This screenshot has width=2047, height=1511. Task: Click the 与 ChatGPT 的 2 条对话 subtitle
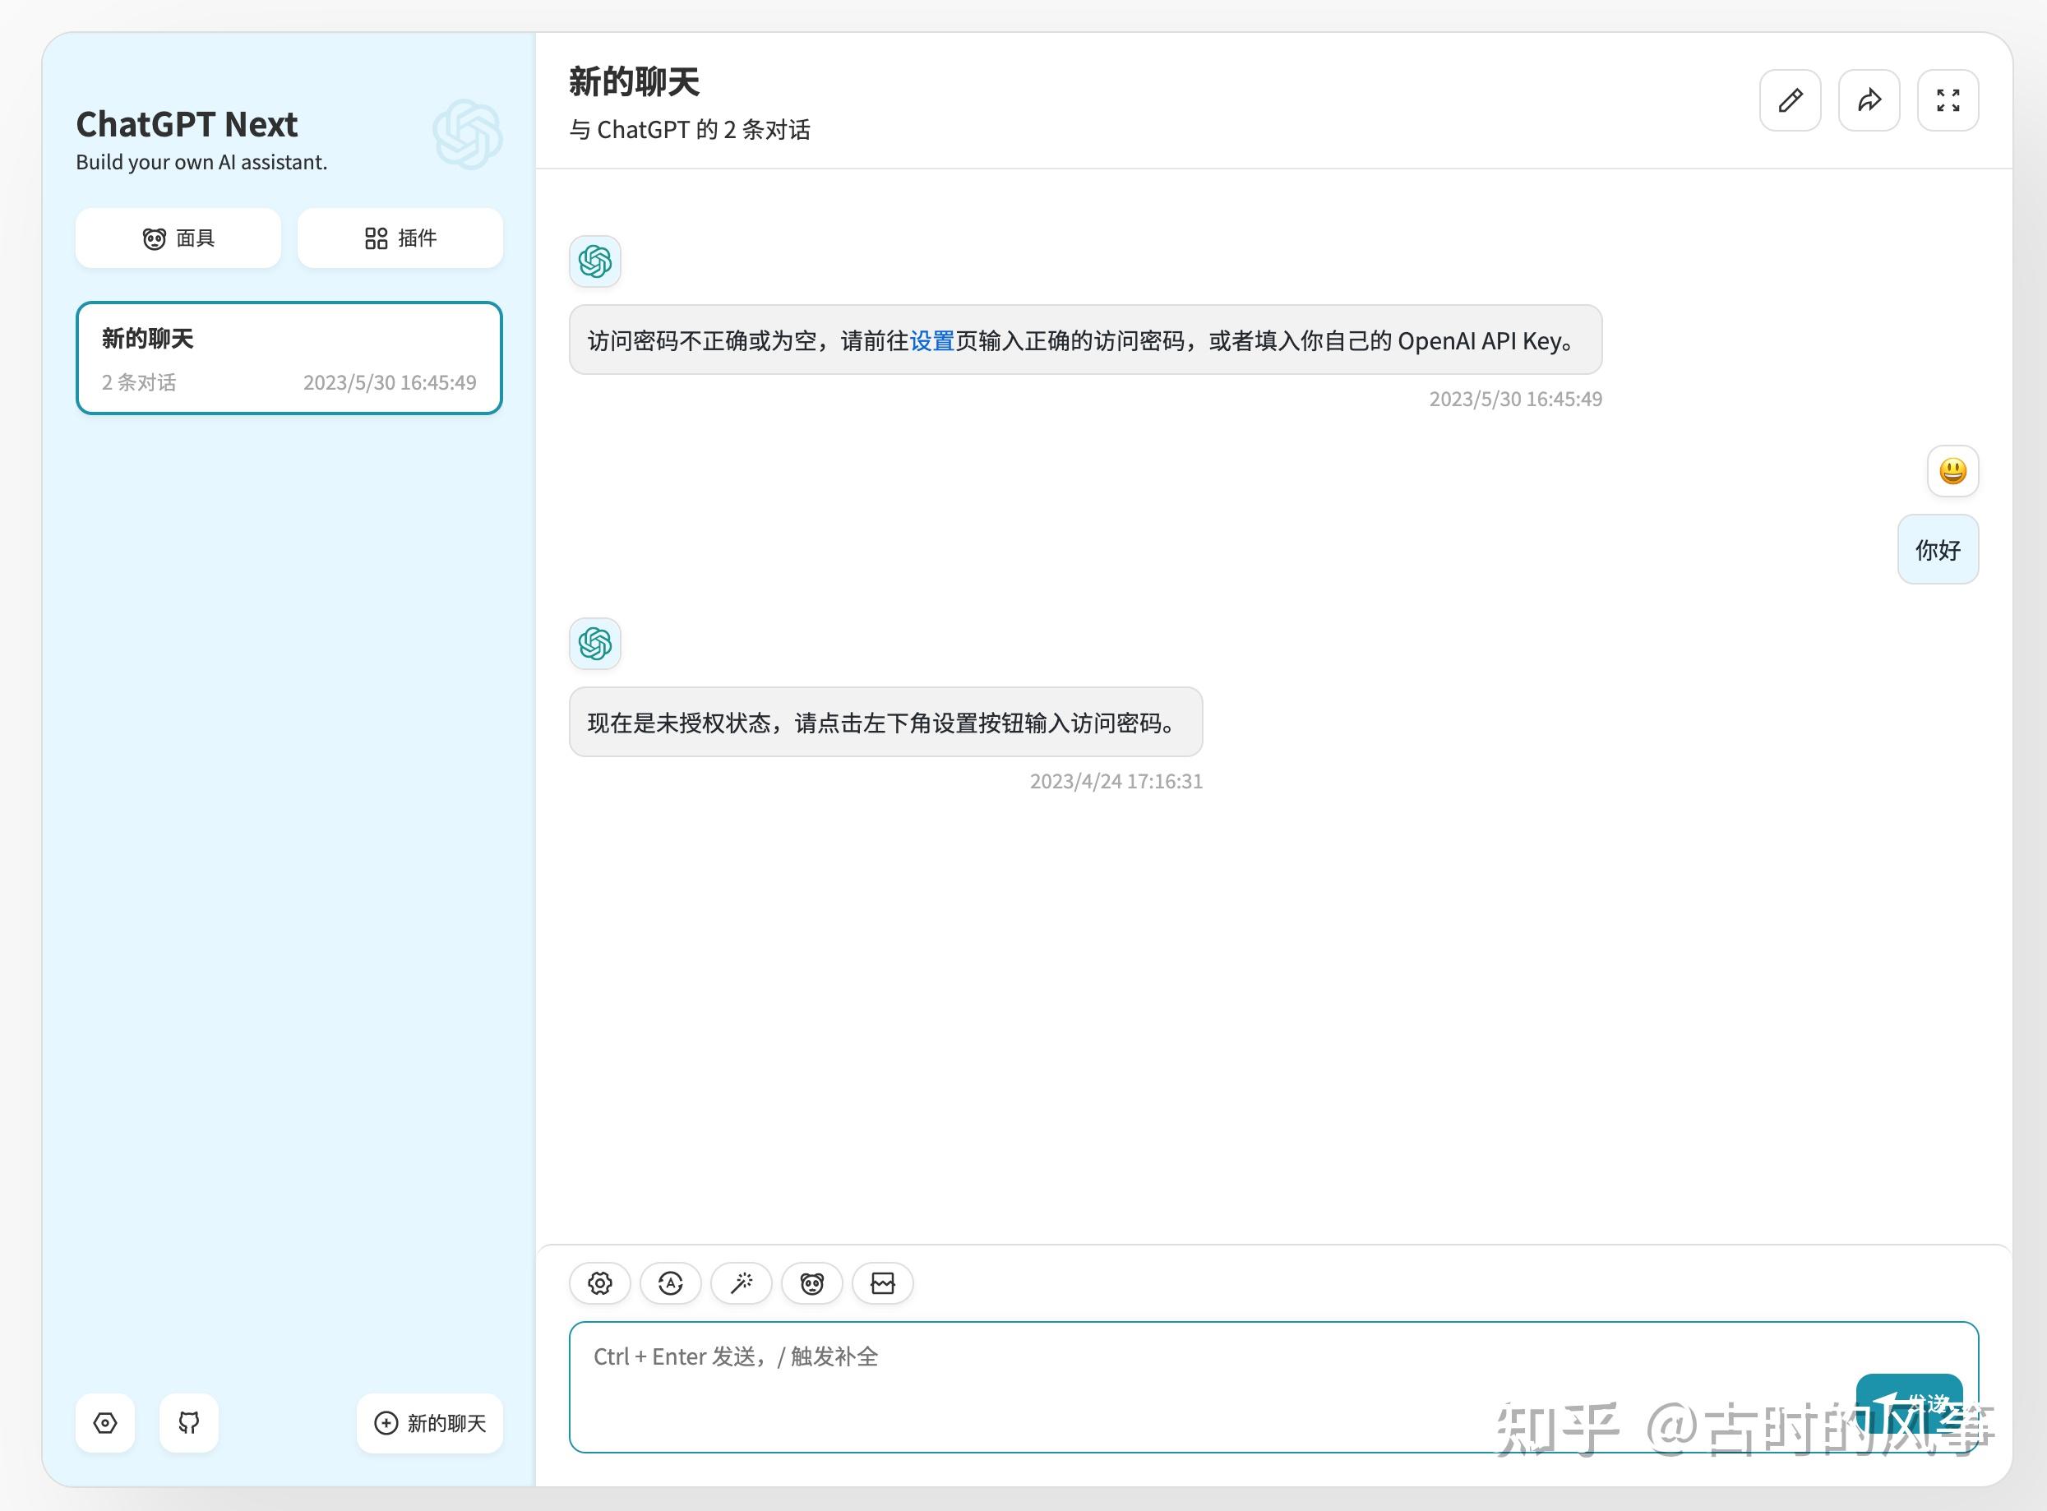690,130
